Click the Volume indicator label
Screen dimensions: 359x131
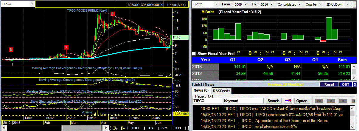(x=87, y=112)
